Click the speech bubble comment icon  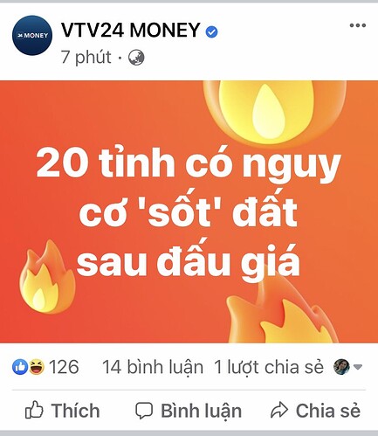pyautogui.click(x=144, y=411)
